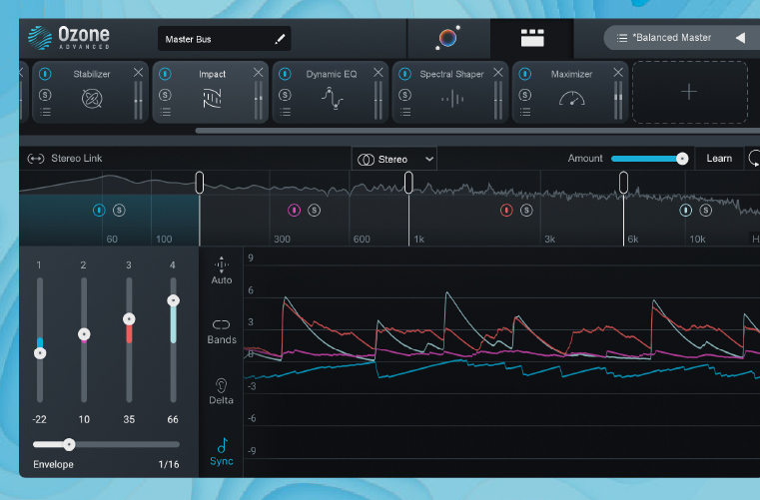760x500 pixels.
Task: Enable Delta listening
Action: point(221,391)
